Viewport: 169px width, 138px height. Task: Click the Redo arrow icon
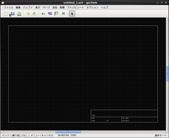tap(34, 14)
